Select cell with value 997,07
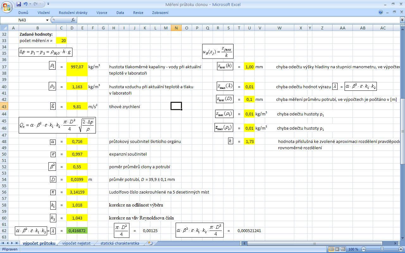Image resolution: width=405 pixels, height=253 pixels. 77,67
